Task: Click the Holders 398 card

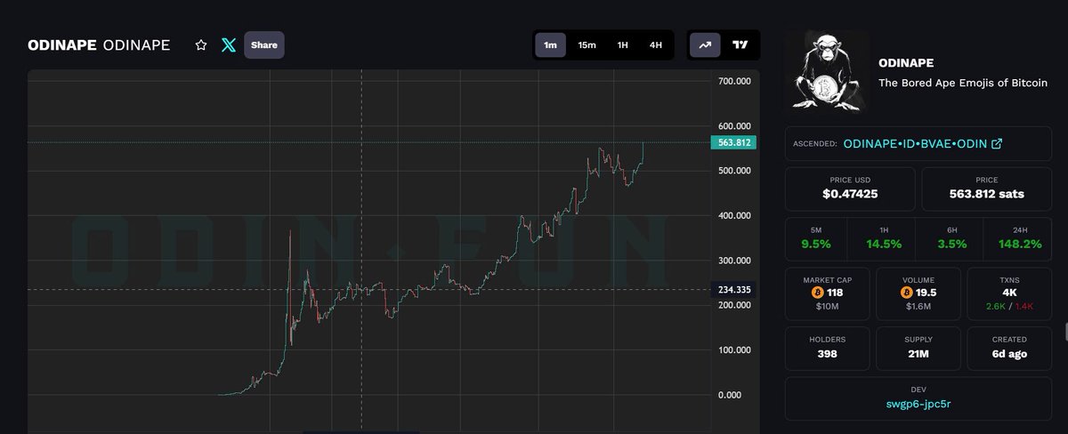Action: coord(828,348)
